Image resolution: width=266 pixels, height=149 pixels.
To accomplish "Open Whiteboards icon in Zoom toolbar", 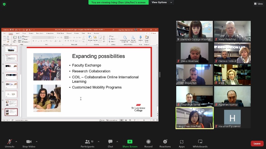I will [200, 142].
